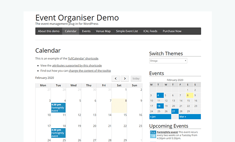Select day 4 in sidebar mini calendar
This screenshot has height=142, width=235.
[160, 95]
